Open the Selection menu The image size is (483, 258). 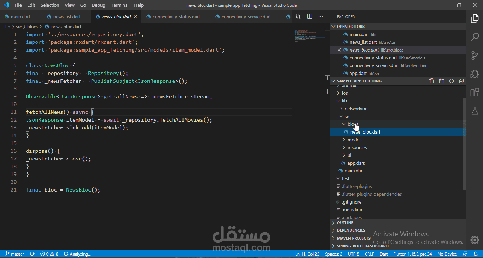pyautogui.click(x=50, y=5)
